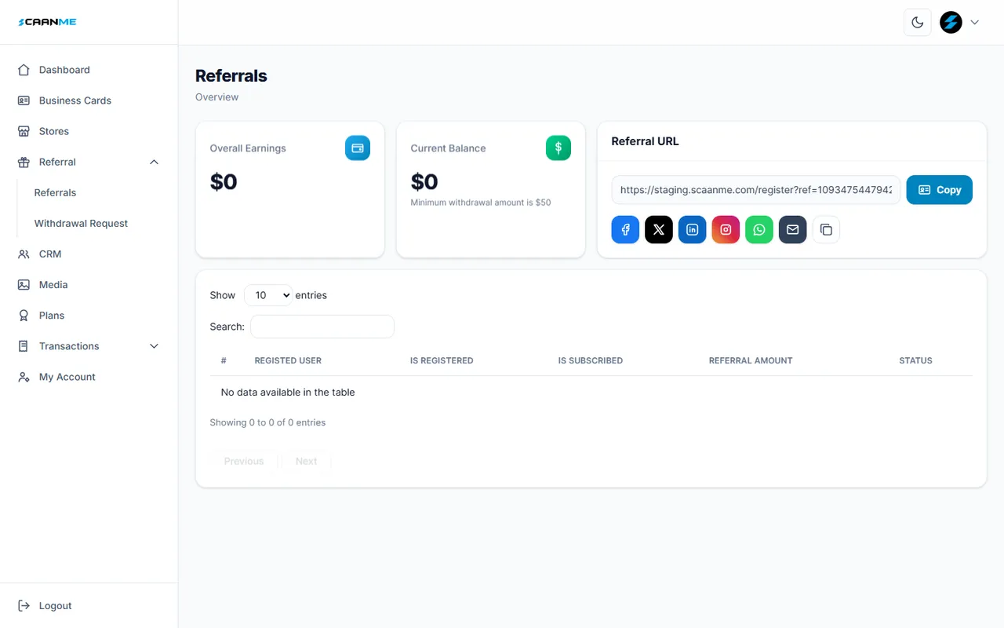
Task: Share referral link via WhatsApp
Action: coord(759,229)
